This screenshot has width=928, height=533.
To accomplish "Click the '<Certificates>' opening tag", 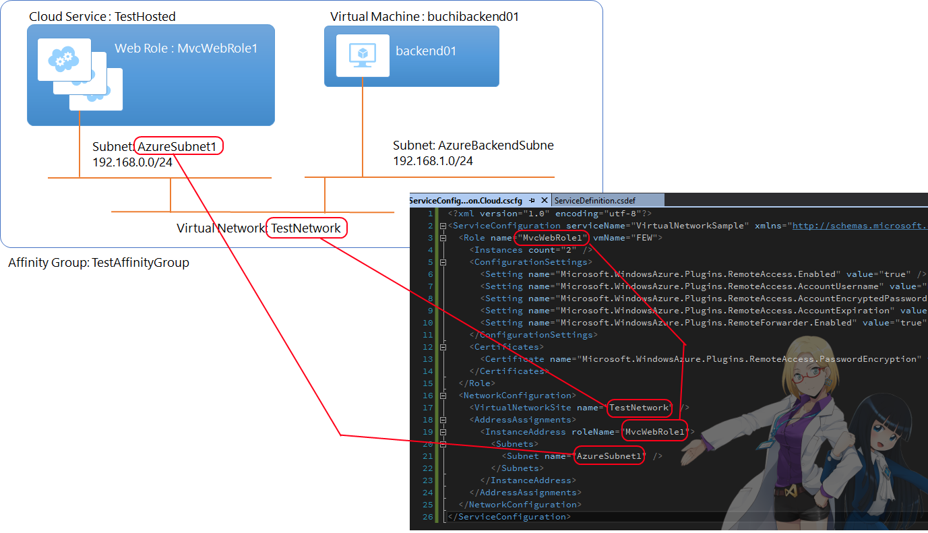I will [x=506, y=347].
